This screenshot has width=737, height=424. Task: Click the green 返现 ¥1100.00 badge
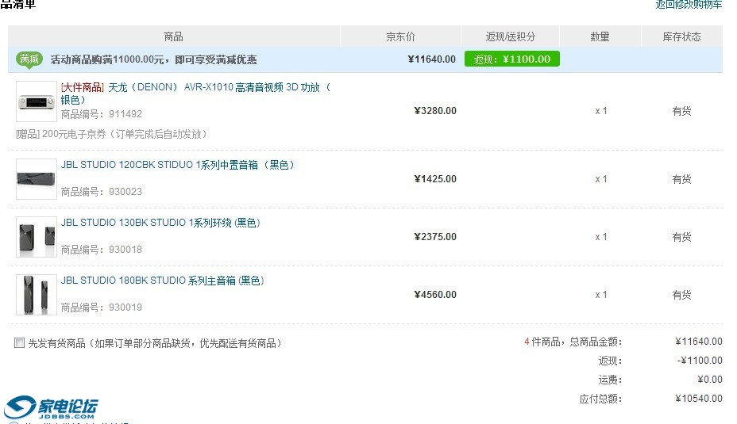click(512, 59)
